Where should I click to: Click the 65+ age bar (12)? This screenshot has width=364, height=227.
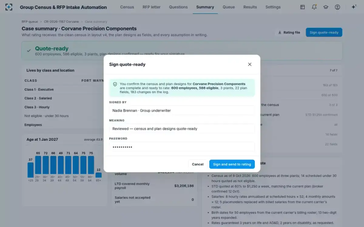99,175
